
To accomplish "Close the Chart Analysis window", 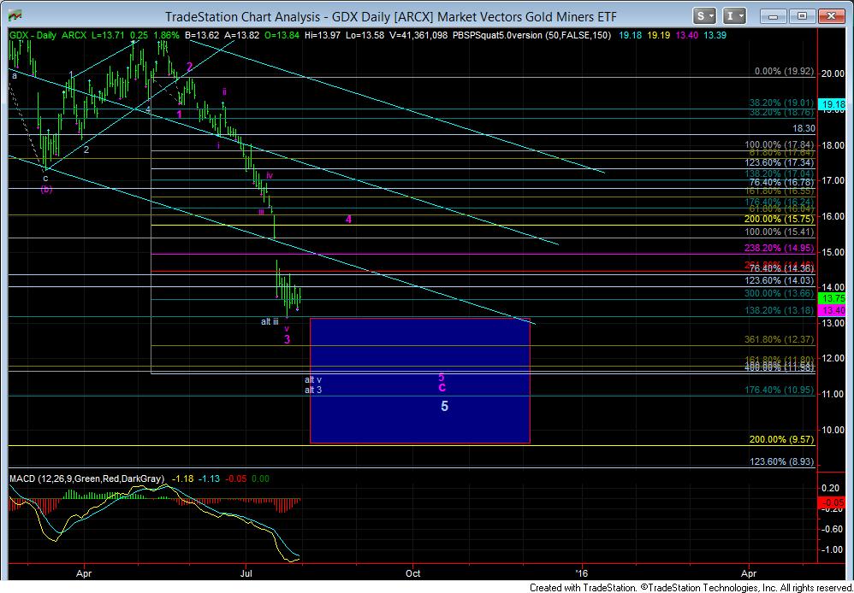I will [832, 16].
